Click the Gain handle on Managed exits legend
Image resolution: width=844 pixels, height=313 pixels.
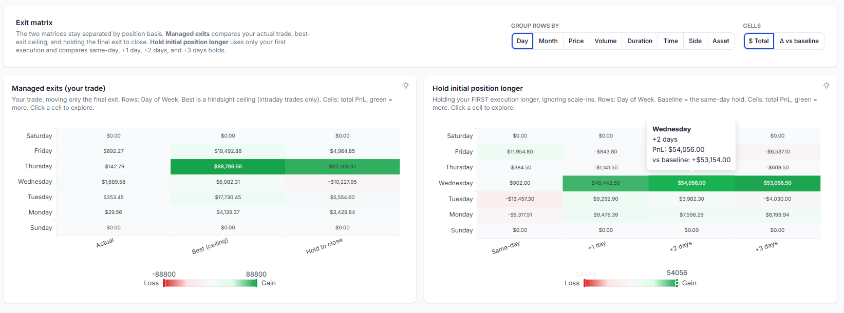tap(256, 283)
